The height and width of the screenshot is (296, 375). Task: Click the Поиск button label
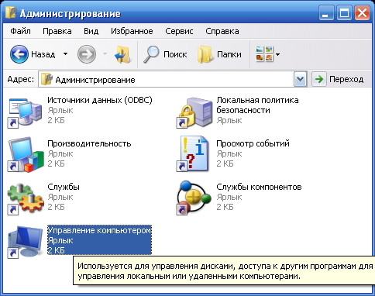(x=175, y=54)
